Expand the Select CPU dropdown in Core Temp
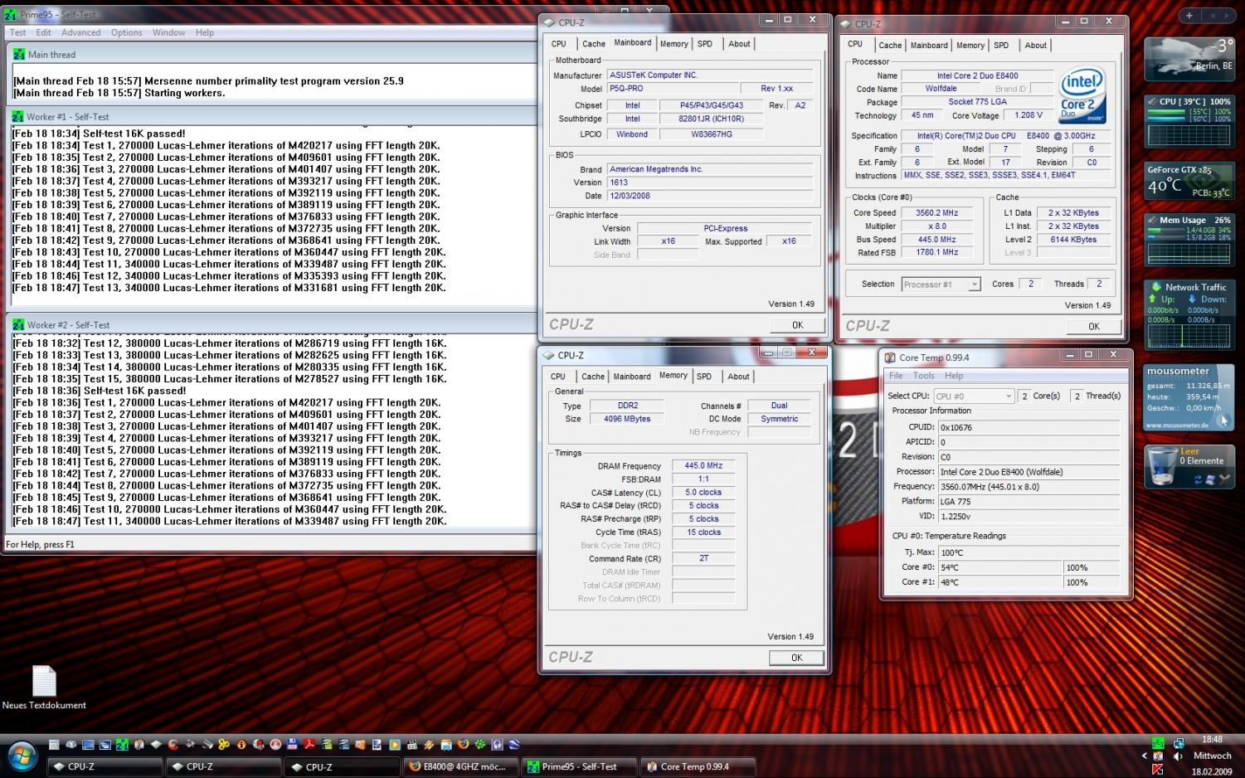The height and width of the screenshot is (778, 1245). tap(974, 396)
